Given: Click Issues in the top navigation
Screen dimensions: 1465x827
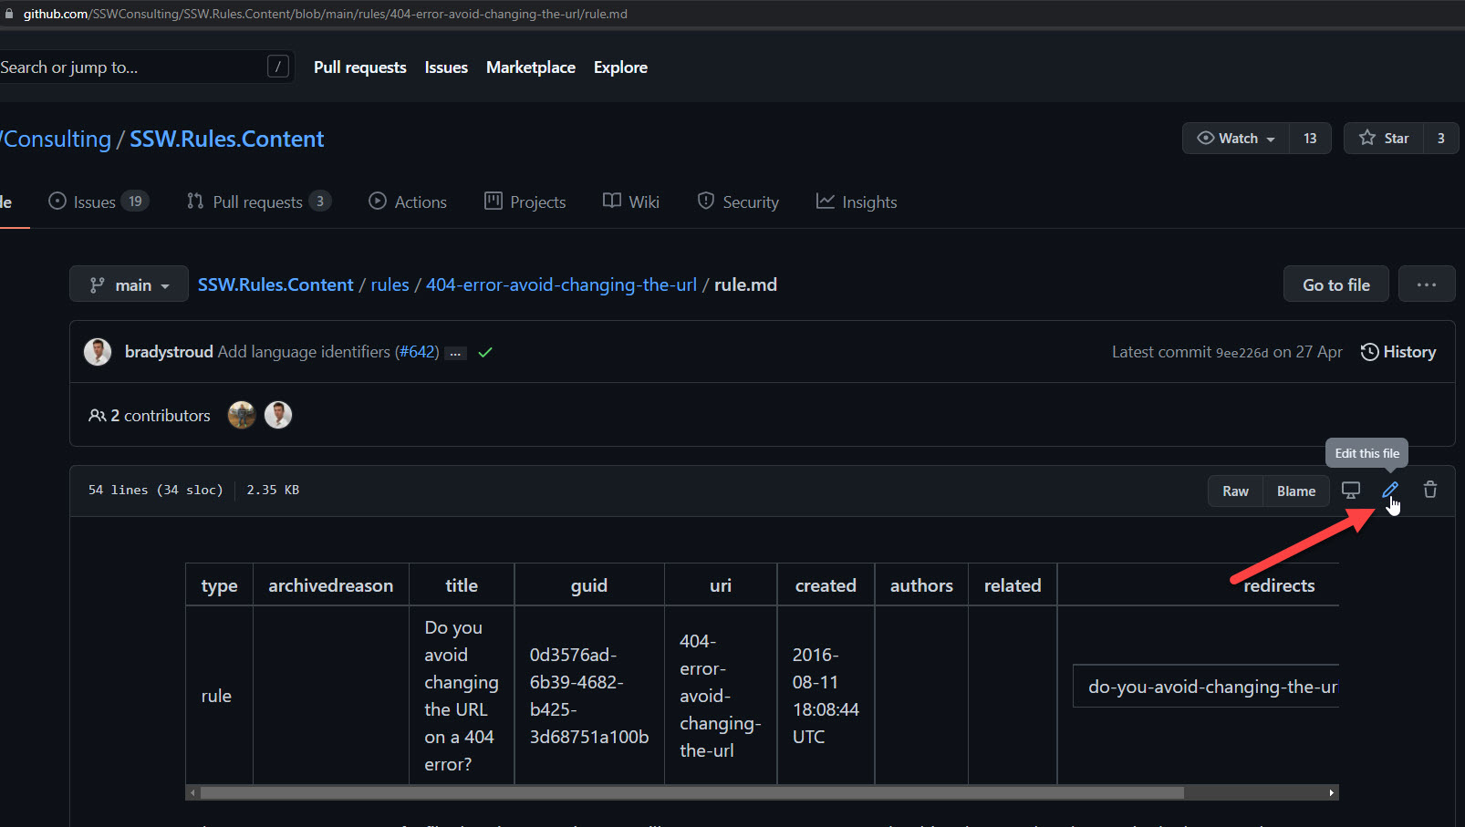Looking at the screenshot, I should point(446,67).
